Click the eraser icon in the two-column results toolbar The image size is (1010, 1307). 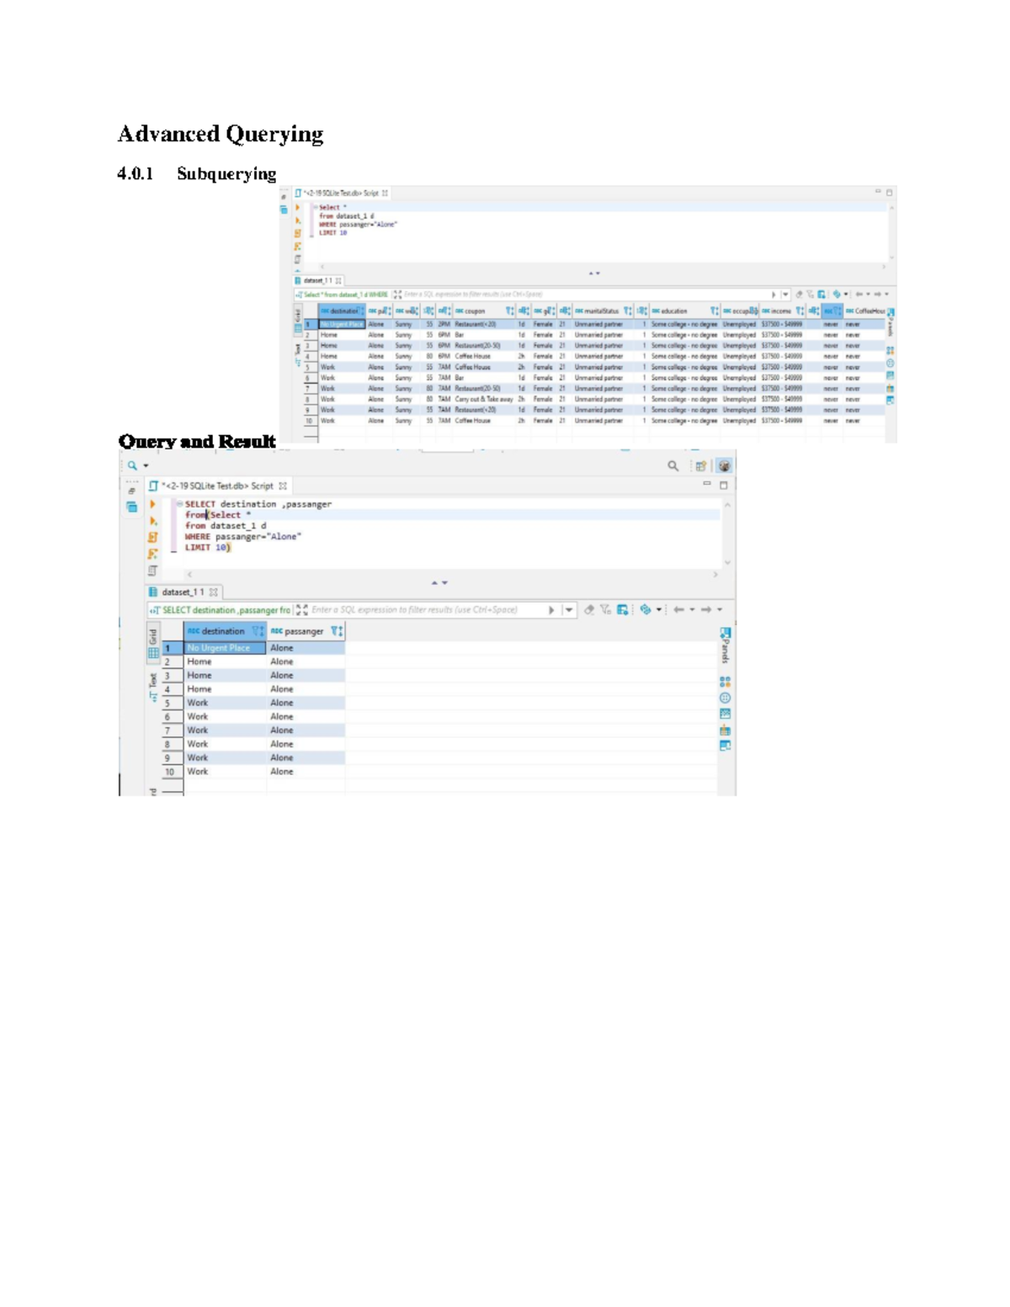point(589,610)
